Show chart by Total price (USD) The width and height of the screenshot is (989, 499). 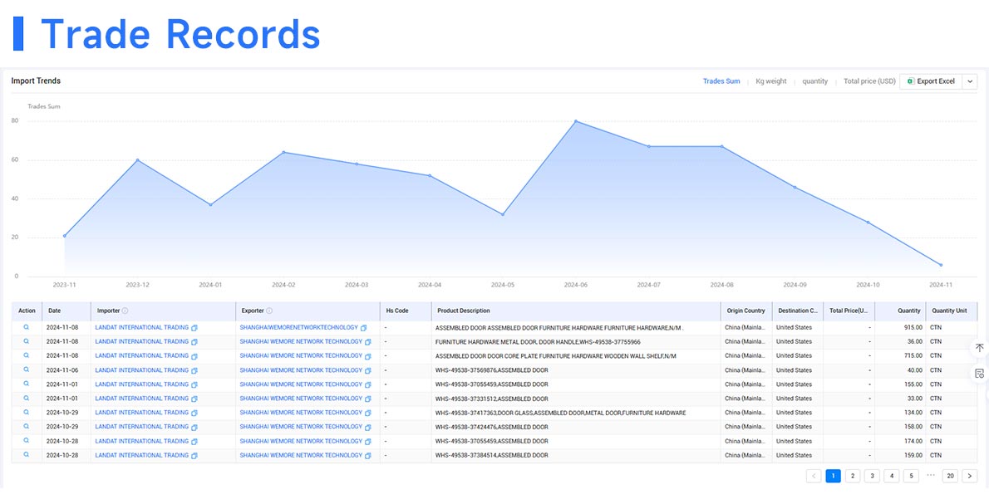(x=869, y=81)
